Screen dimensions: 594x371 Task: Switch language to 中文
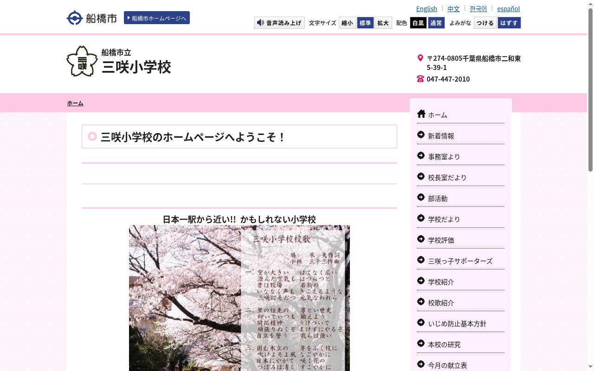[453, 8]
